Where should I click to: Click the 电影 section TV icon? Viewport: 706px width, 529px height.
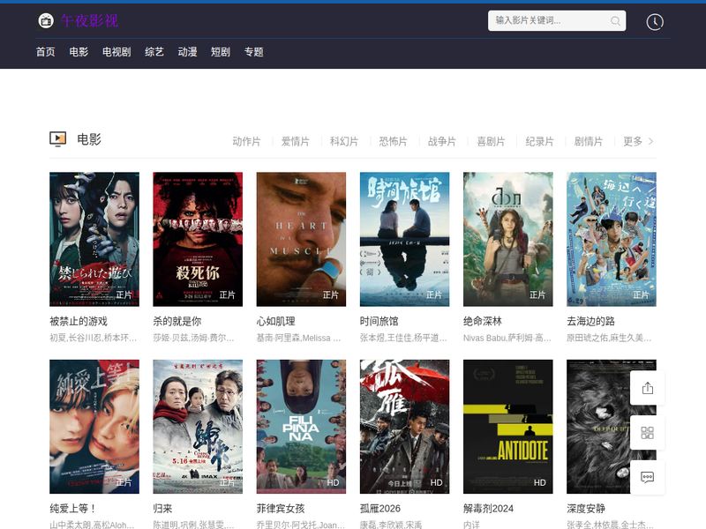click(x=58, y=139)
